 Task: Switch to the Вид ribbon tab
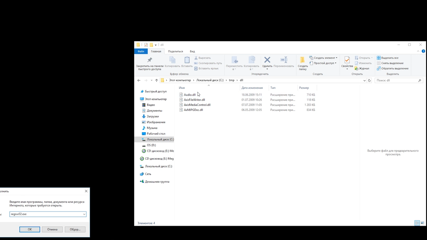point(192,52)
